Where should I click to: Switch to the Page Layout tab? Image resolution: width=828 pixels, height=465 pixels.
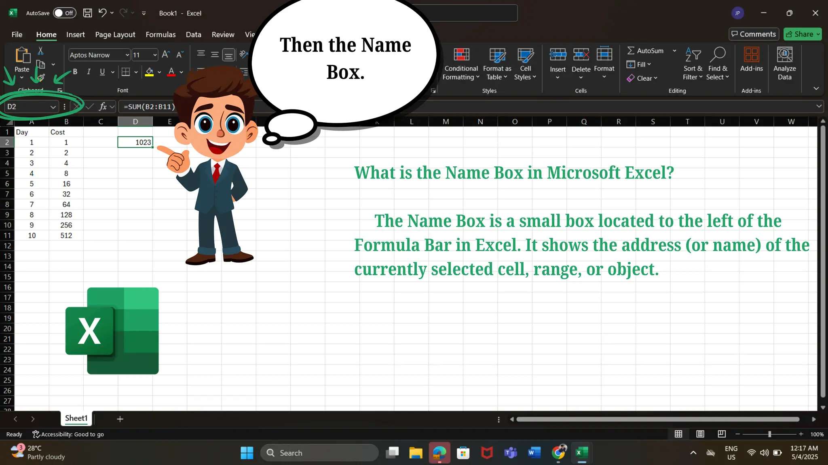[x=115, y=34]
